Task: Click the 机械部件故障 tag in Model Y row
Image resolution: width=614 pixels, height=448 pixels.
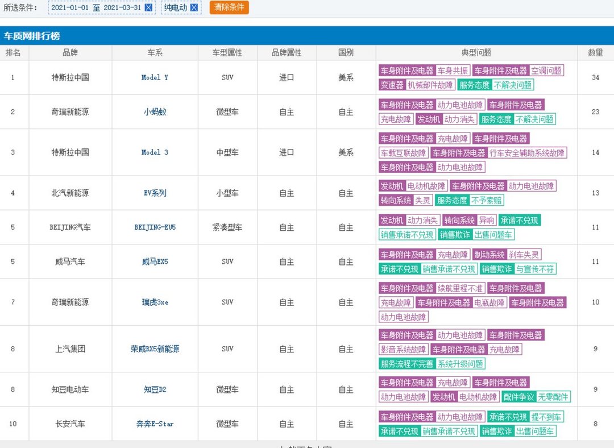Action: coord(430,85)
